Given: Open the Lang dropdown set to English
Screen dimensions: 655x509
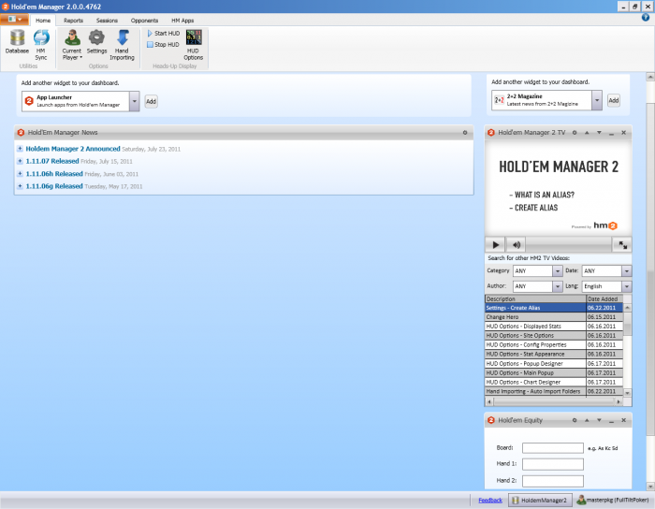Looking at the screenshot, I should (x=627, y=286).
